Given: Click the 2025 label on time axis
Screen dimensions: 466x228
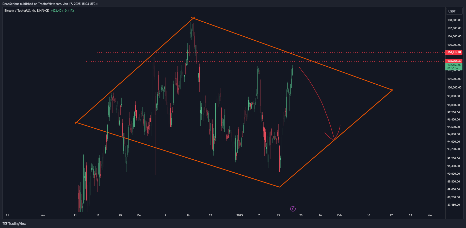Looking at the screenshot, I should click(239, 215).
